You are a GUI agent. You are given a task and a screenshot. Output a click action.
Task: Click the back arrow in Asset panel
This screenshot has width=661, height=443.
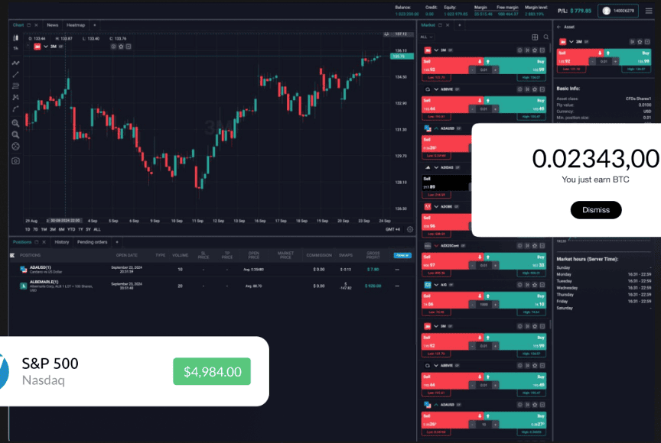(559, 26)
